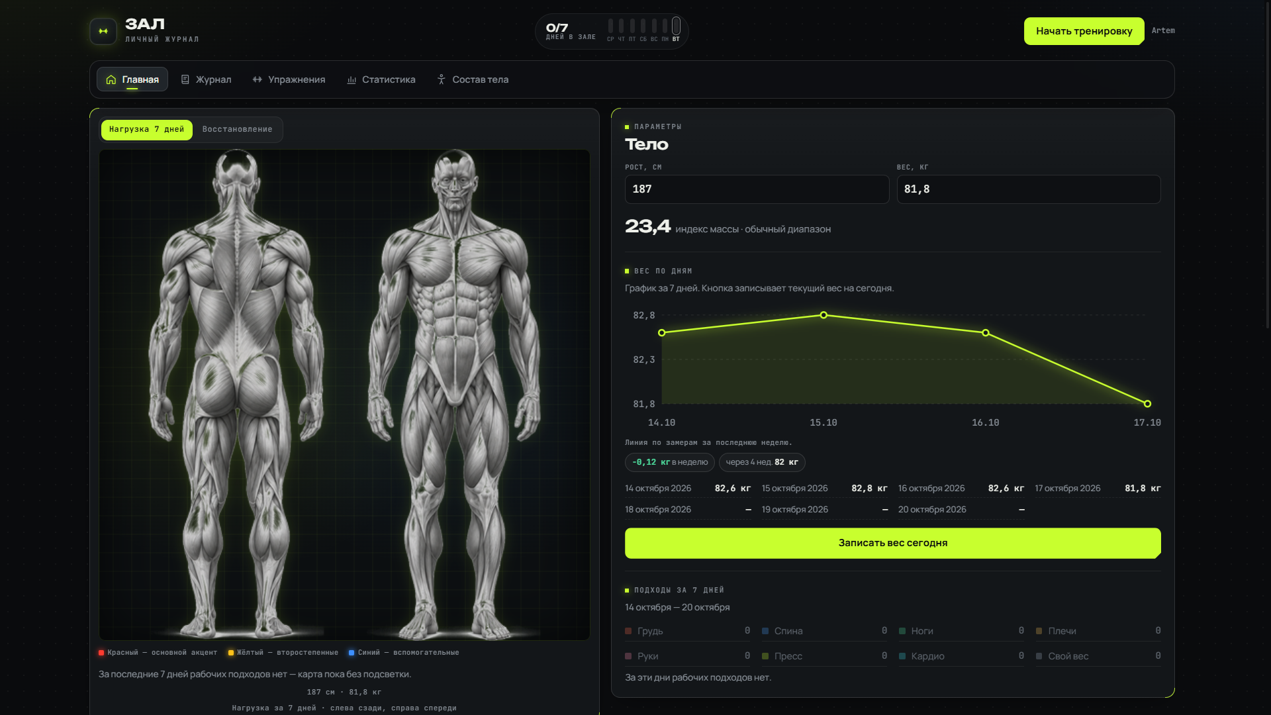Image resolution: width=1271 pixels, height=715 pixels.
Task: Click the Упражнения dumbbell icon
Action: 258,79
